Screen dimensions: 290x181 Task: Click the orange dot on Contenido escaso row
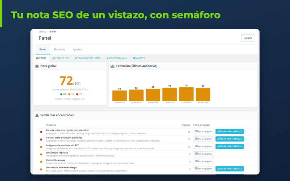tap(41, 162)
